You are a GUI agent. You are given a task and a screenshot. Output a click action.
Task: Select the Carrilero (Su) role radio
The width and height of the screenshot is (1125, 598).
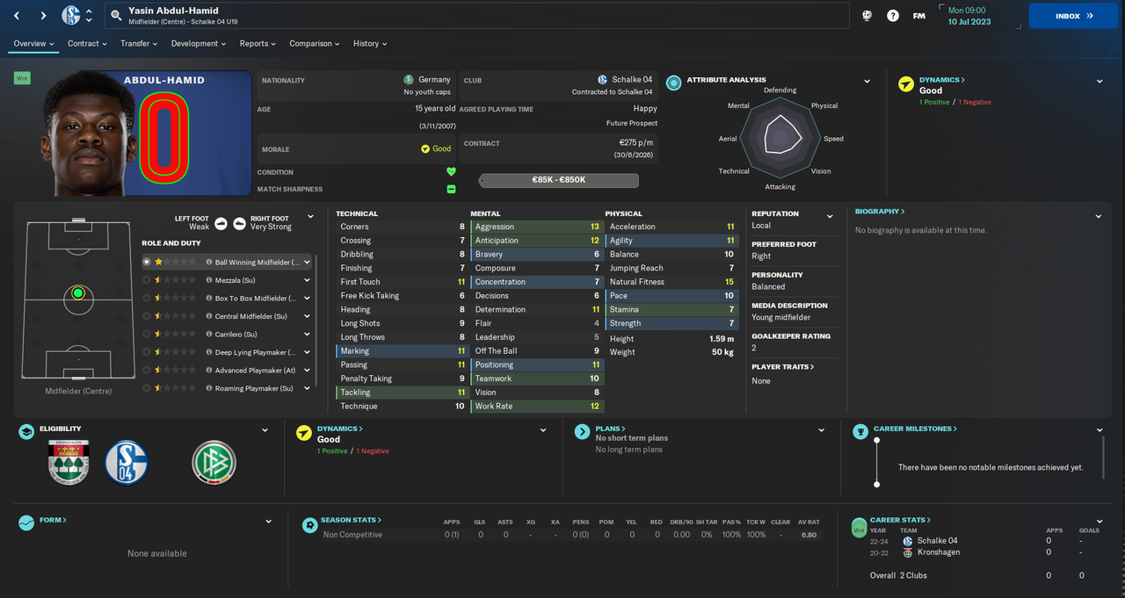pyautogui.click(x=147, y=334)
